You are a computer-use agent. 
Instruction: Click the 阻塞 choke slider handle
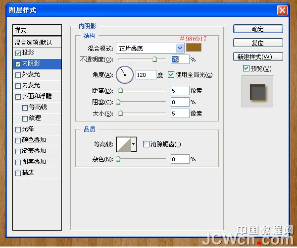point(118,102)
